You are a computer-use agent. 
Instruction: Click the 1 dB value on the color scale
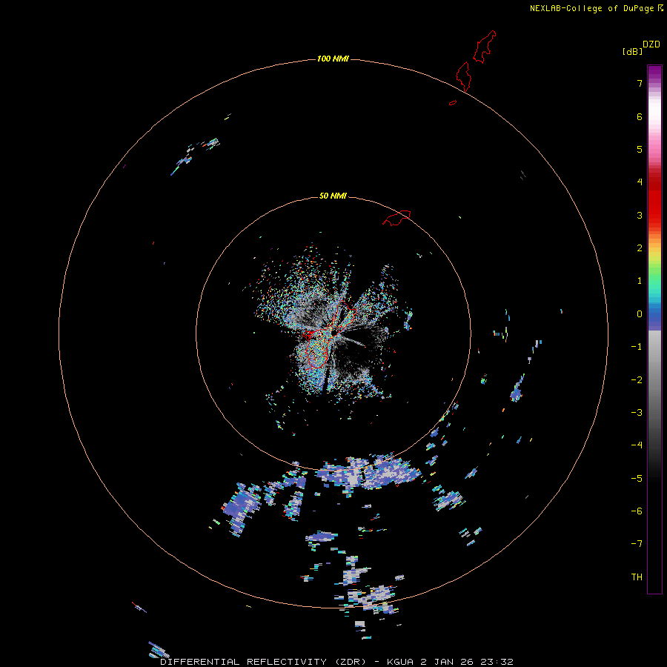pyautogui.click(x=640, y=281)
